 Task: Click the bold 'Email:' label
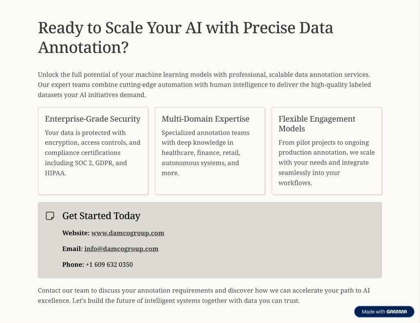coord(73,249)
